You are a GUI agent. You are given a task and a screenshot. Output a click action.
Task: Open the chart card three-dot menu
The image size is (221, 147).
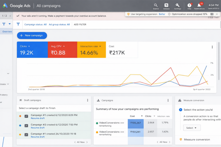point(212,47)
